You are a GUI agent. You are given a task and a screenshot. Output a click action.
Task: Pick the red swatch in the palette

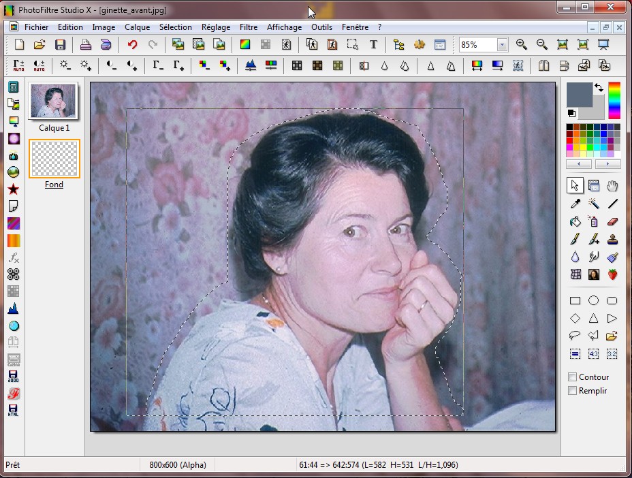pos(569,140)
